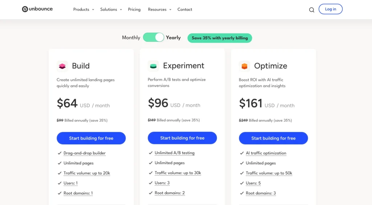The image size is (372, 205).
Task: Click the $64 price
Action: pos(67,104)
